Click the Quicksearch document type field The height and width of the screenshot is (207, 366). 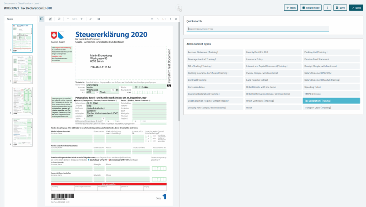coord(257,28)
